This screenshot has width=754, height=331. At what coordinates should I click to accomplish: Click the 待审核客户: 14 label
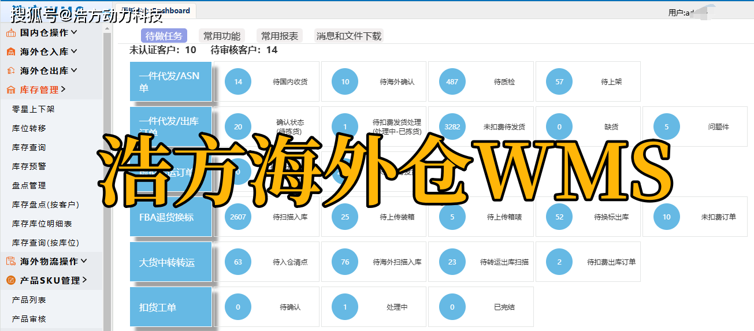244,50
